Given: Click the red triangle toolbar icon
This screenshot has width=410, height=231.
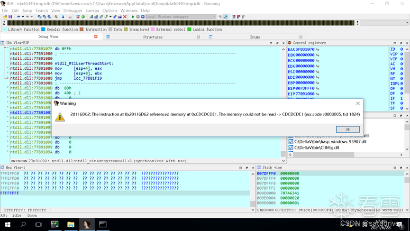Looking at the screenshot, I should (x=78, y=17).
